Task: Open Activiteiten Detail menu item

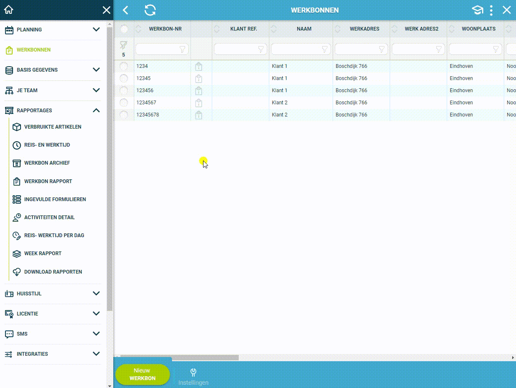Action: [50, 217]
